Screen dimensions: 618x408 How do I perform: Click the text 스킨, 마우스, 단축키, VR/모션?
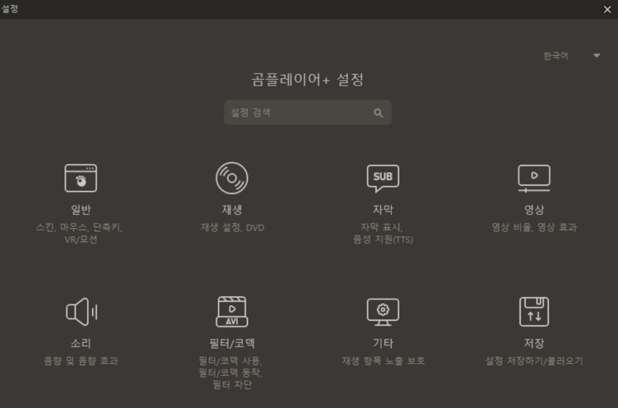point(80,233)
